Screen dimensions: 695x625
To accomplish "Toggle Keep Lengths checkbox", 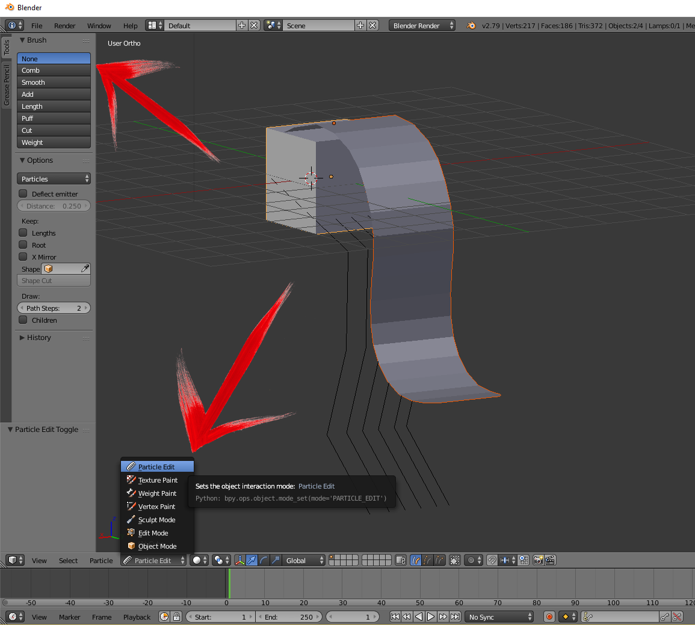I will (x=23, y=233).
